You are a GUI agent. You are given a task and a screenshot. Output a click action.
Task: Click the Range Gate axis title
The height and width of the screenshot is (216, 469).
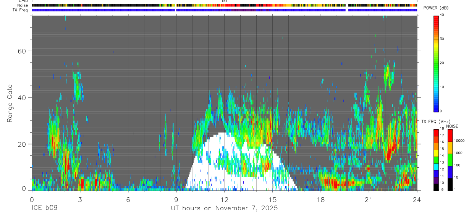[10, 104]
